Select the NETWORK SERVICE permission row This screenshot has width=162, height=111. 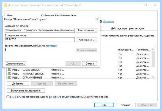pyautogui.click(x=79, y=74)
